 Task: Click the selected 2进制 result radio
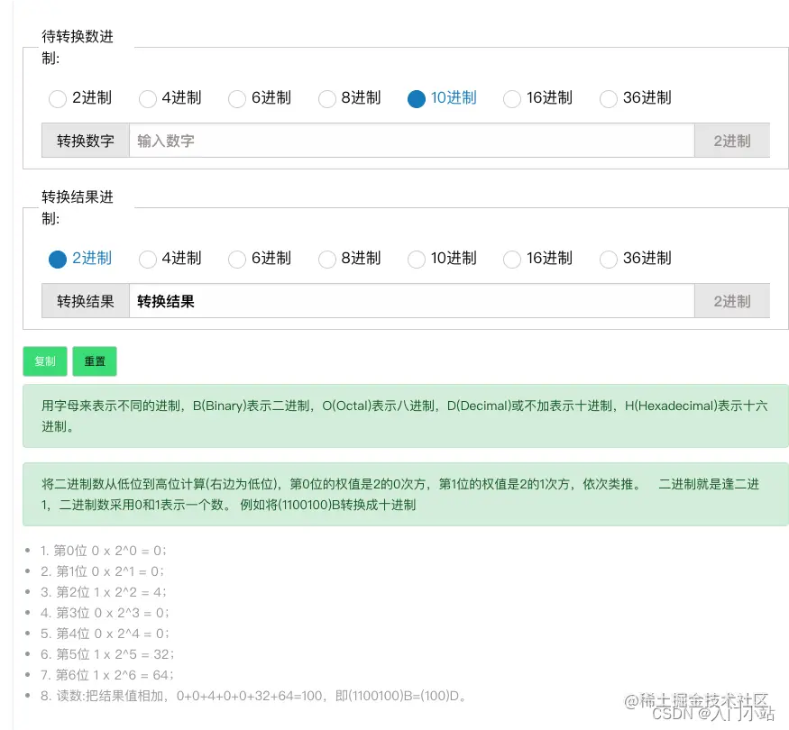click(58, 259)
